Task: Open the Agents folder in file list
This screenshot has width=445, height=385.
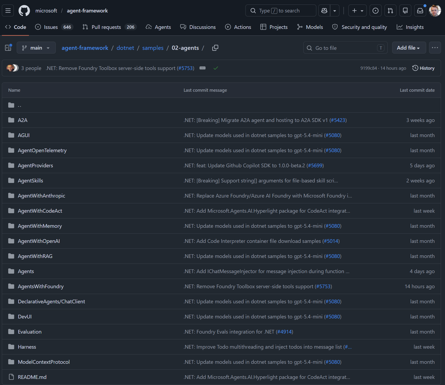Action: 26,271
